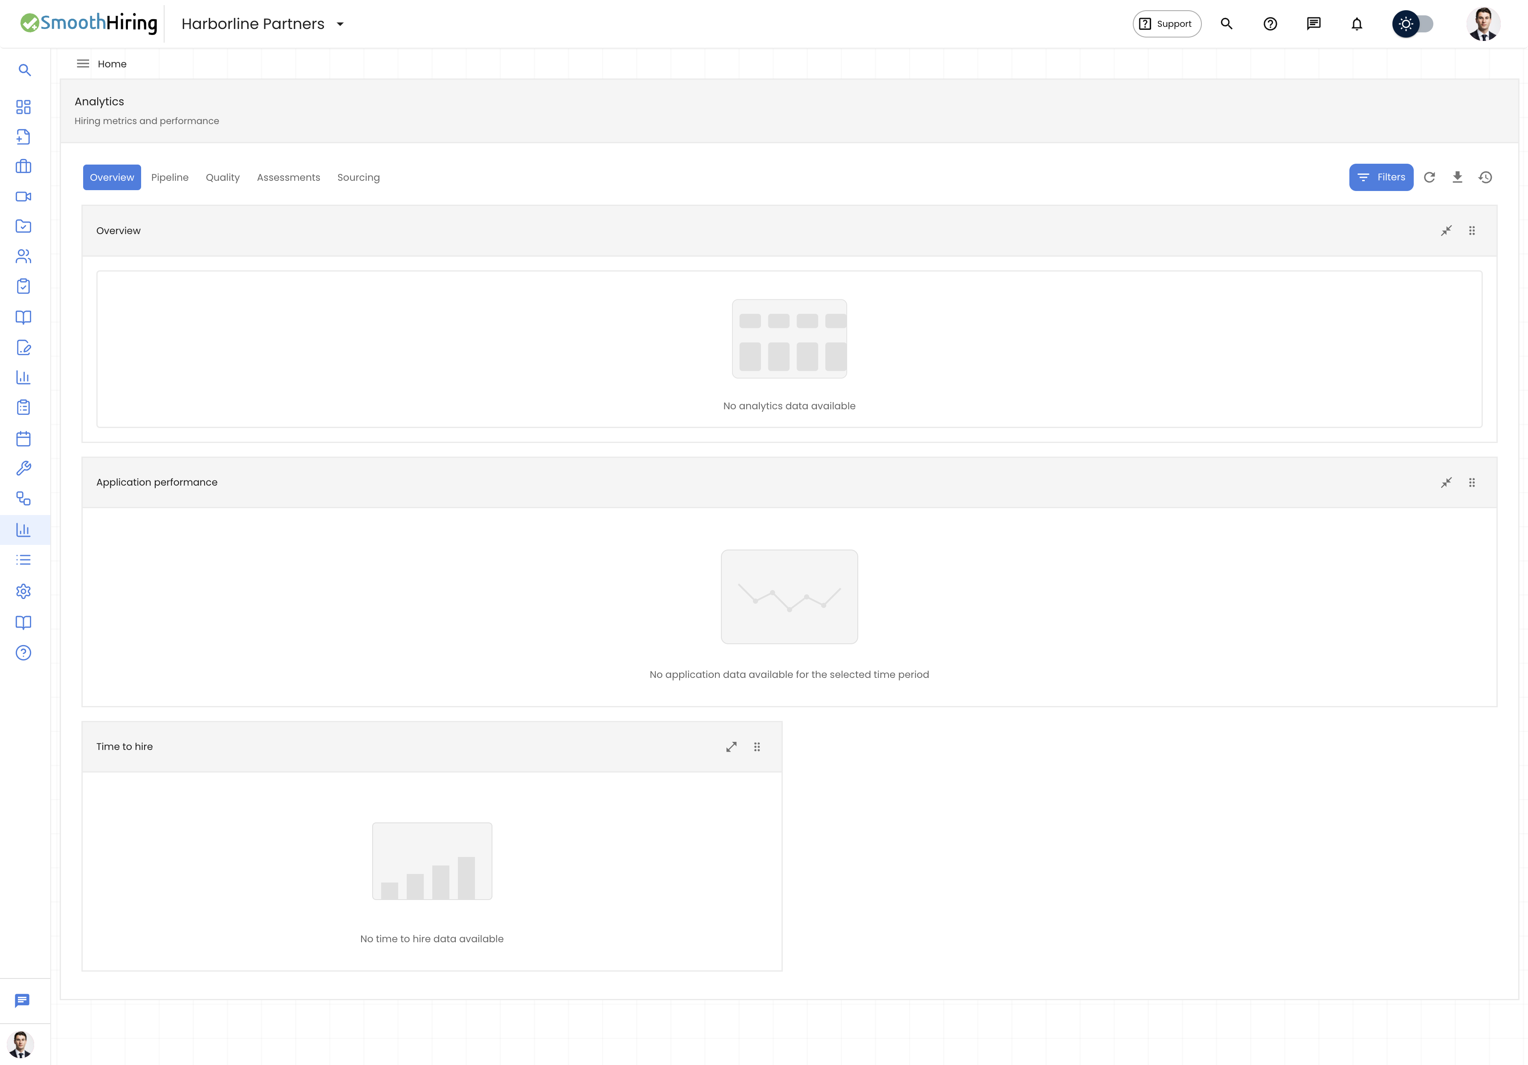This screenshot has width=1528, height=1065.
Task: Toggle the hamburger menu beside Home
Action: click(x=83, y=64)
